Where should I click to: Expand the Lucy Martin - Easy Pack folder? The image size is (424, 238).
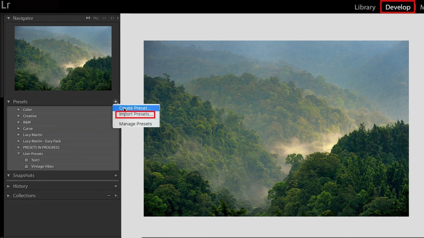pyautogui.click(x=19, y=141)
